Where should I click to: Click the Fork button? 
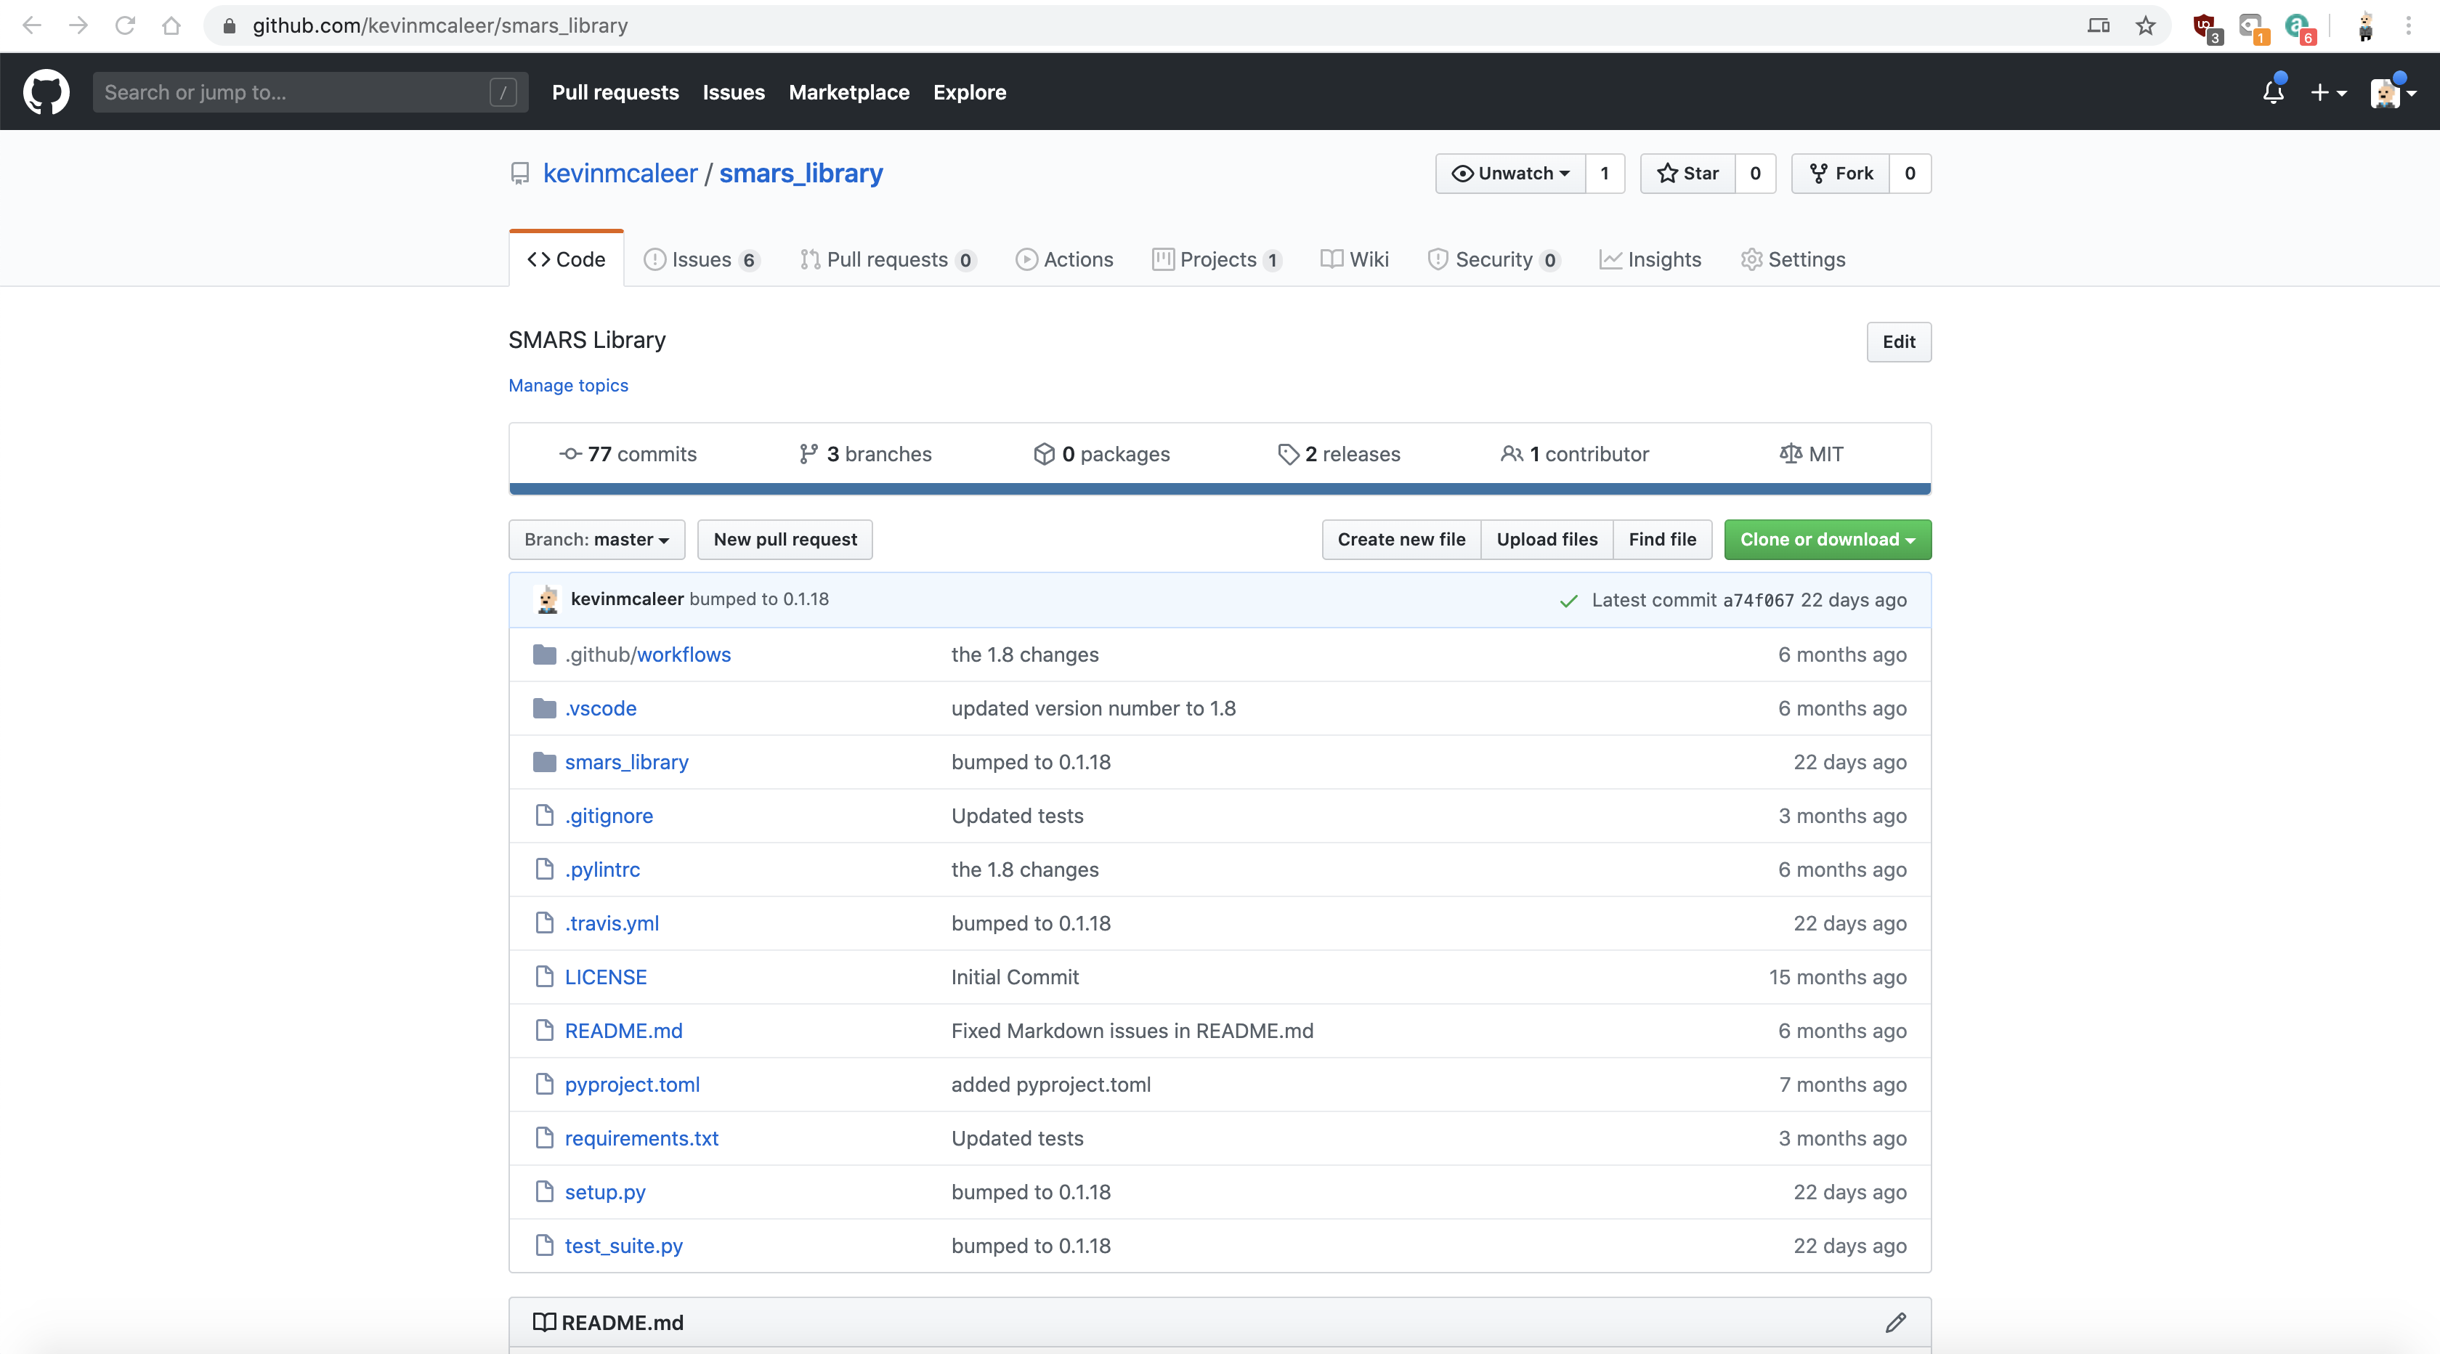(x=1841, y=174)
